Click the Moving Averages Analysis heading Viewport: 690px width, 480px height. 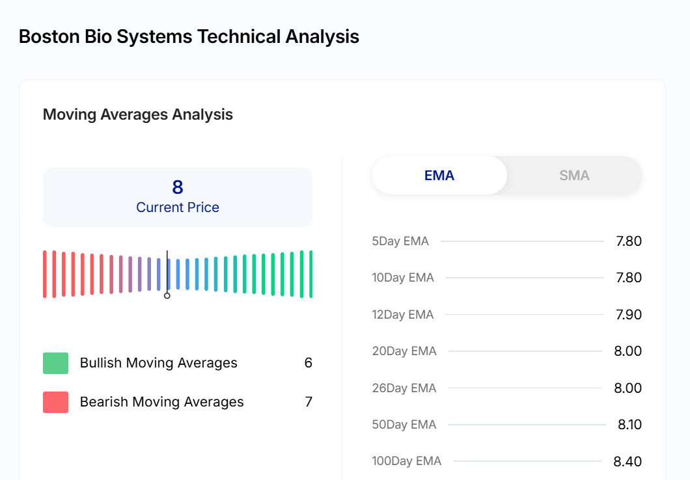coord(138,114)
